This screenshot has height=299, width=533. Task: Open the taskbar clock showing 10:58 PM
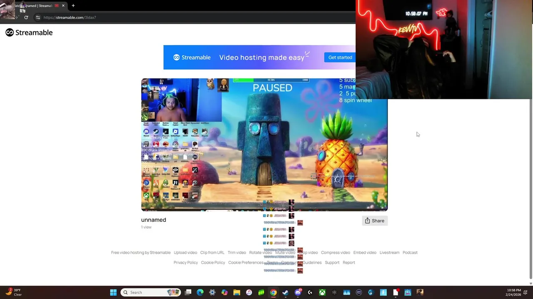click(513, 292)
